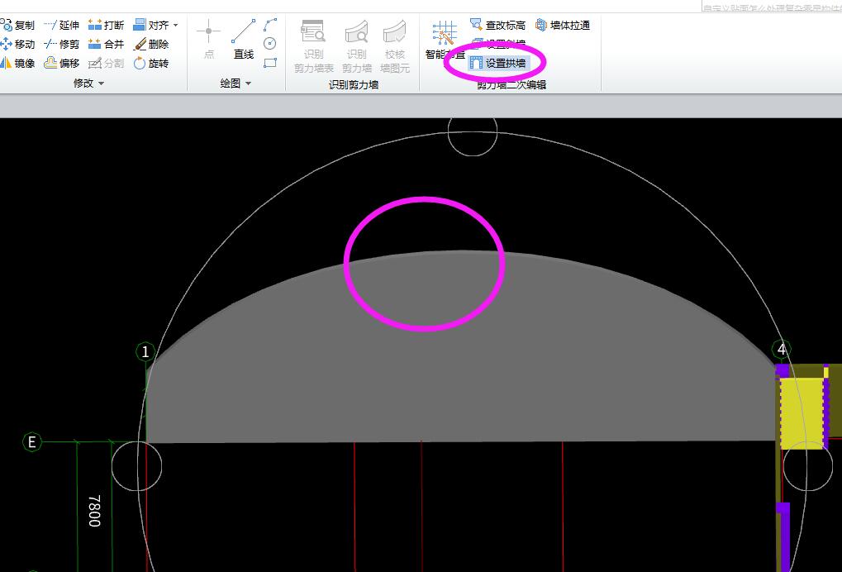The width and height of the screenshot is (842, 572).
Task: Click 识别剪力墙 button
Action: point(357,46)
